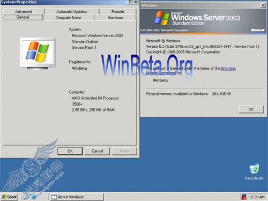Image resolution: width=268 pixels, height=201 pixels.
Task: Click the "Service Pack 1" line in System Properties
Action: point(84,48)
